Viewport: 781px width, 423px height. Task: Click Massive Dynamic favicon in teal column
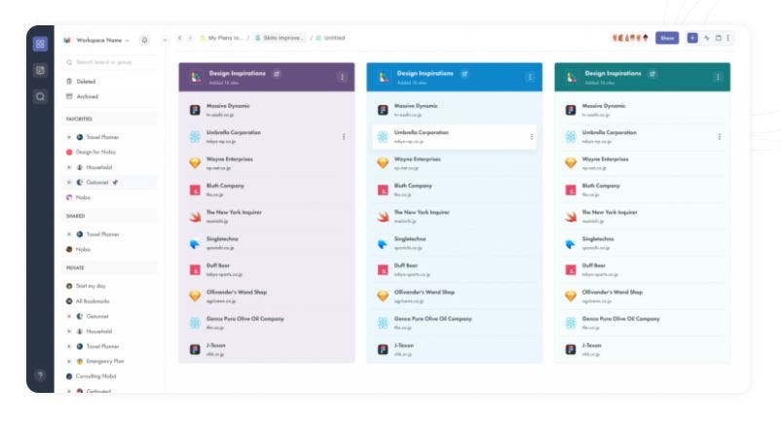tap(571, 111)
